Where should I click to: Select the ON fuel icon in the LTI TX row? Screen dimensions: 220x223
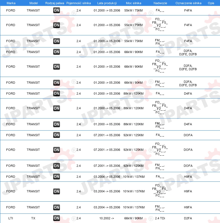tap(57, 218)
